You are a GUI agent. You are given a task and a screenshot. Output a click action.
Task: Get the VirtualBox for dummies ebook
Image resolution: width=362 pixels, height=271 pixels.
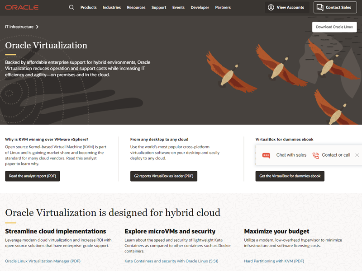[290, 176]
